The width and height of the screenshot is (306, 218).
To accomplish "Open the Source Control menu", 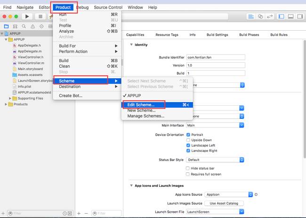I will pos(108,7).
